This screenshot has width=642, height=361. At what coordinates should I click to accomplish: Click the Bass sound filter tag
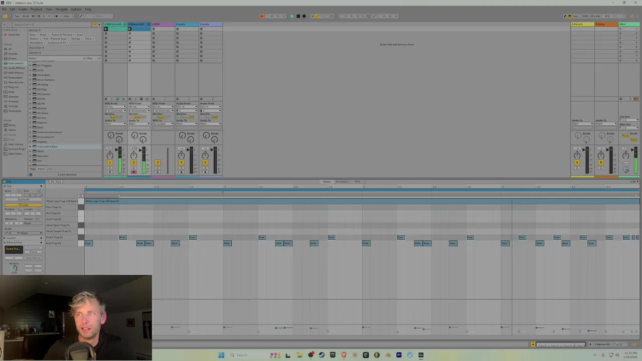click(33, 35)
